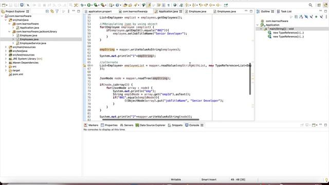329x185 pixels.
Task: Expand the src/test/java folder
Action: pos(6,51)
